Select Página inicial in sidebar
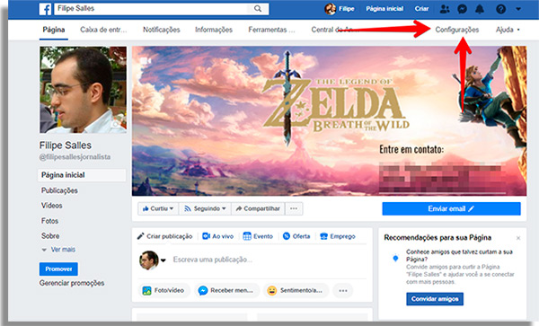Viewport: 539px width, 326px height. (x=82, y=175)
